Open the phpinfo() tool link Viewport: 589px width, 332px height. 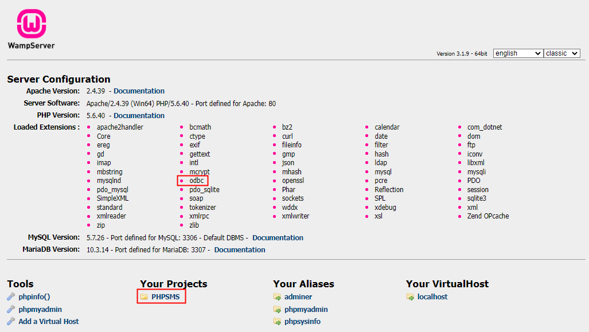tap(34, 297)
